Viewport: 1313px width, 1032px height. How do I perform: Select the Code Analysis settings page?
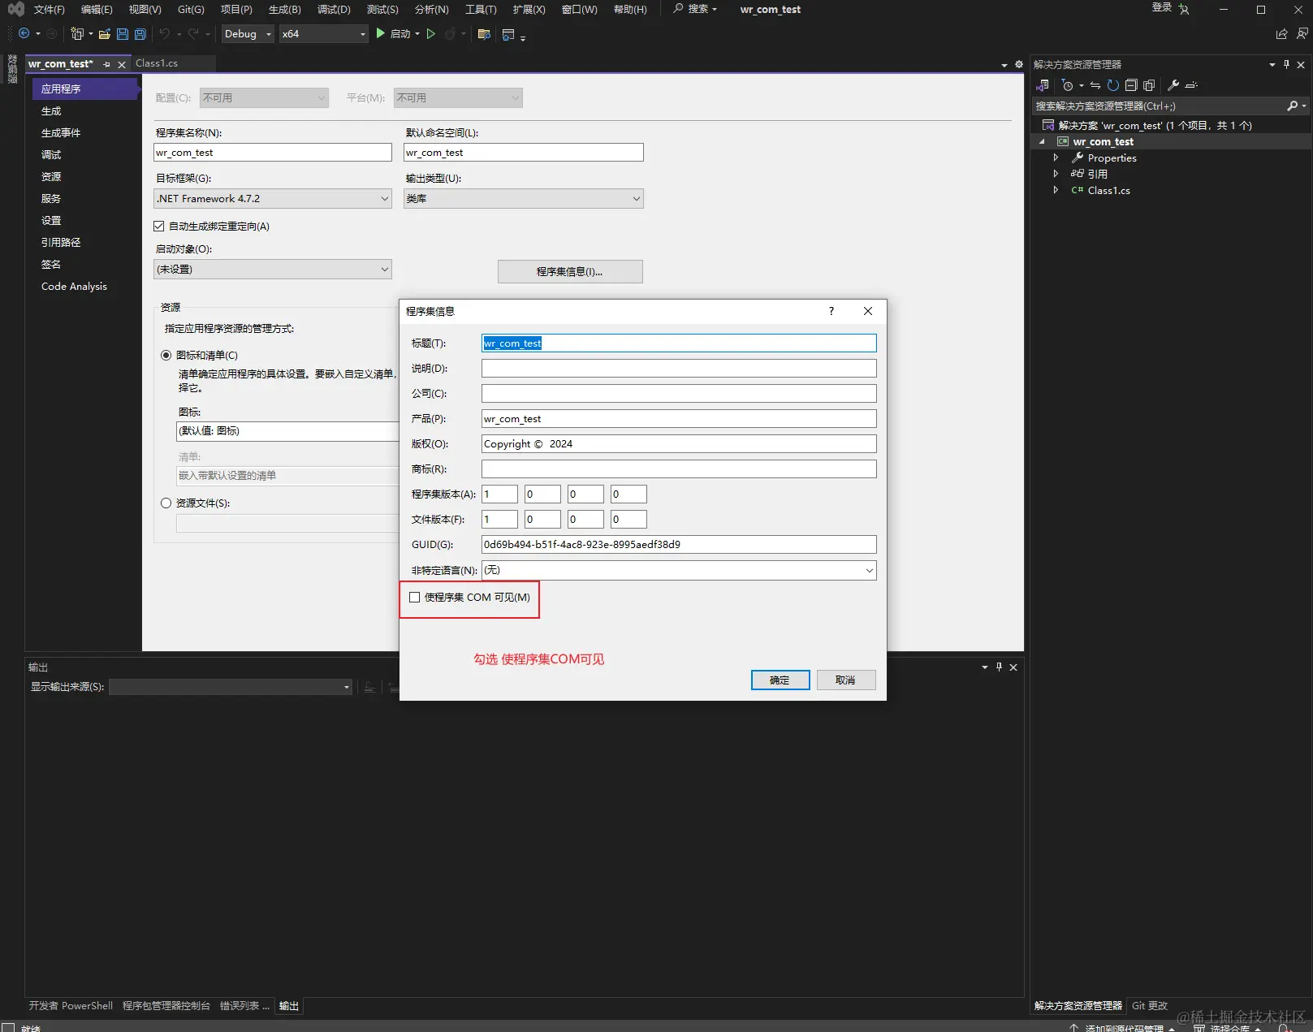tap(74, 286)
